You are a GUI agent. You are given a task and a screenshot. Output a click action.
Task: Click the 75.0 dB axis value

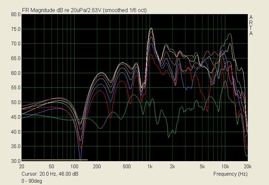[x=16, y=29]
